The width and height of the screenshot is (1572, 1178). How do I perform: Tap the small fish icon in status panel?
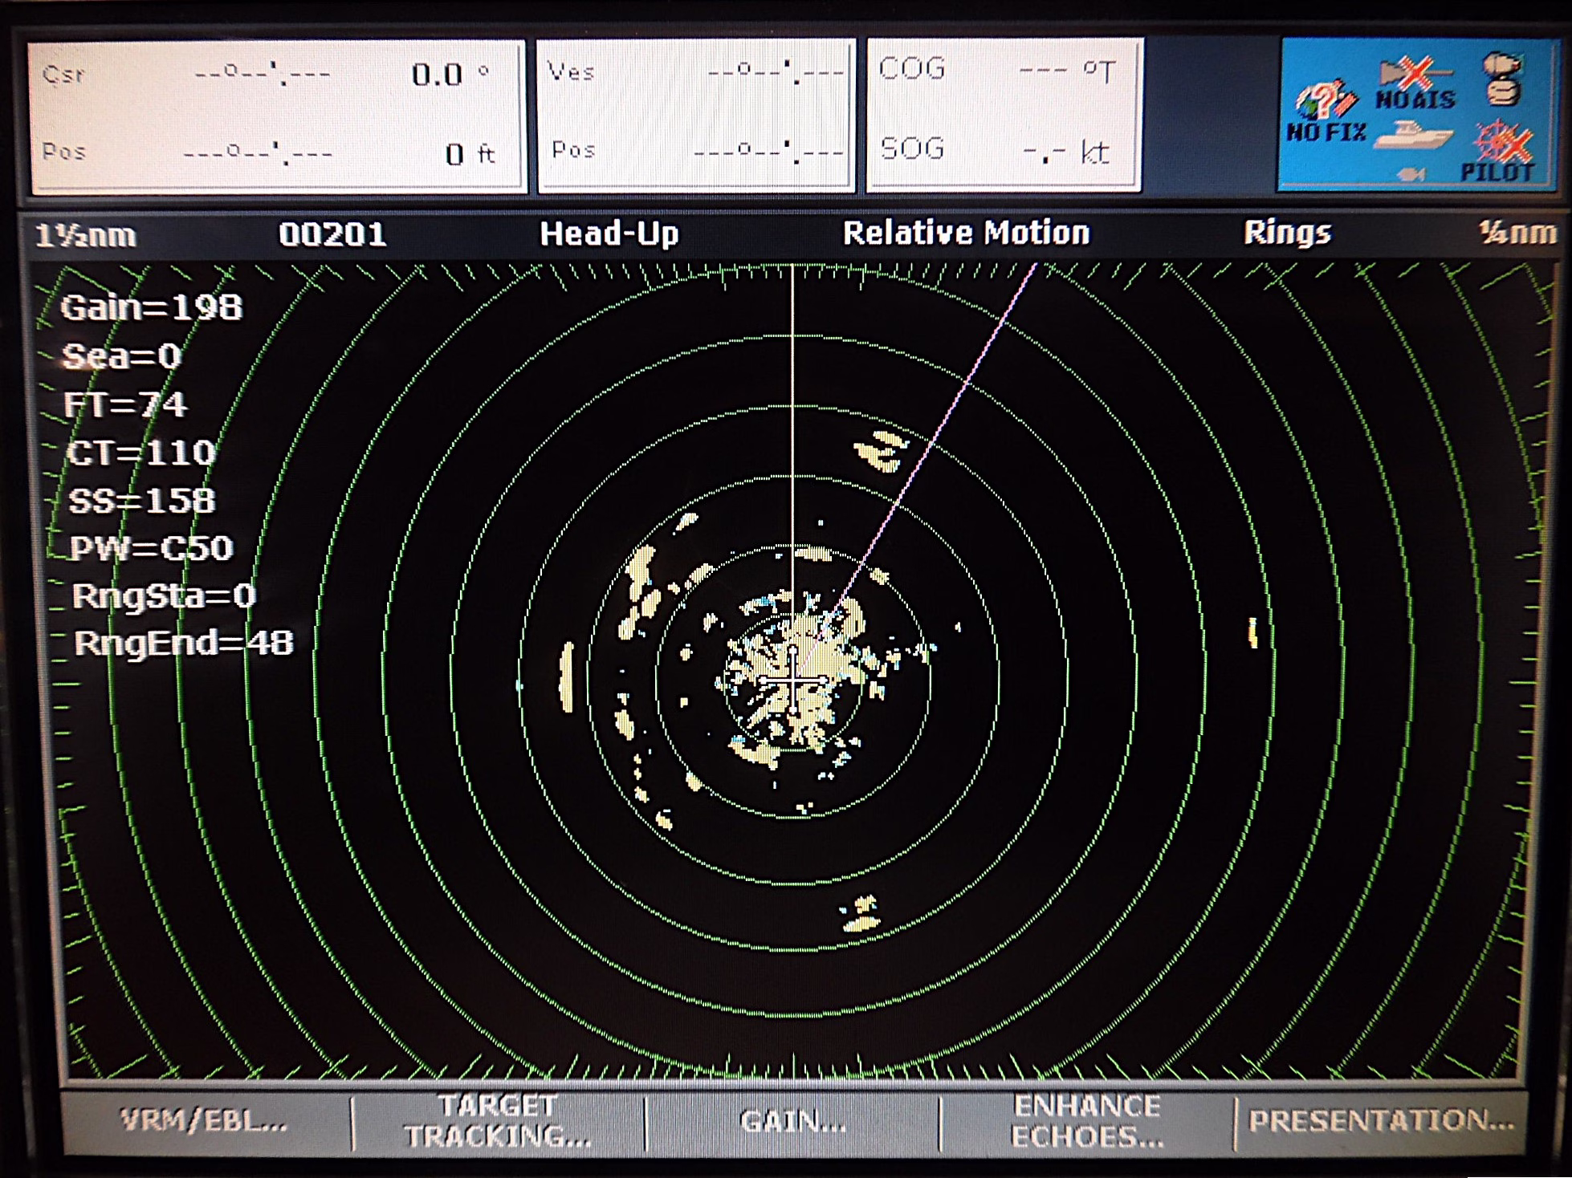1411,173
